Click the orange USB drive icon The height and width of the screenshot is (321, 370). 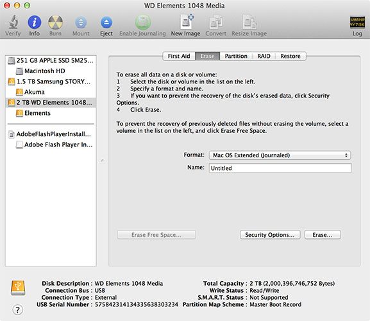18,288
